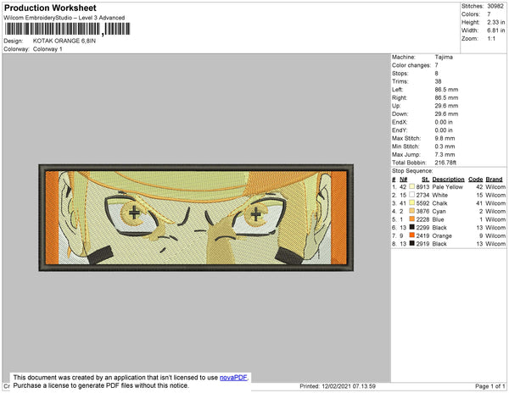This screenshot has width=509, height=393.
Task: Click the swatch for Black 2919
Action: 412,243
